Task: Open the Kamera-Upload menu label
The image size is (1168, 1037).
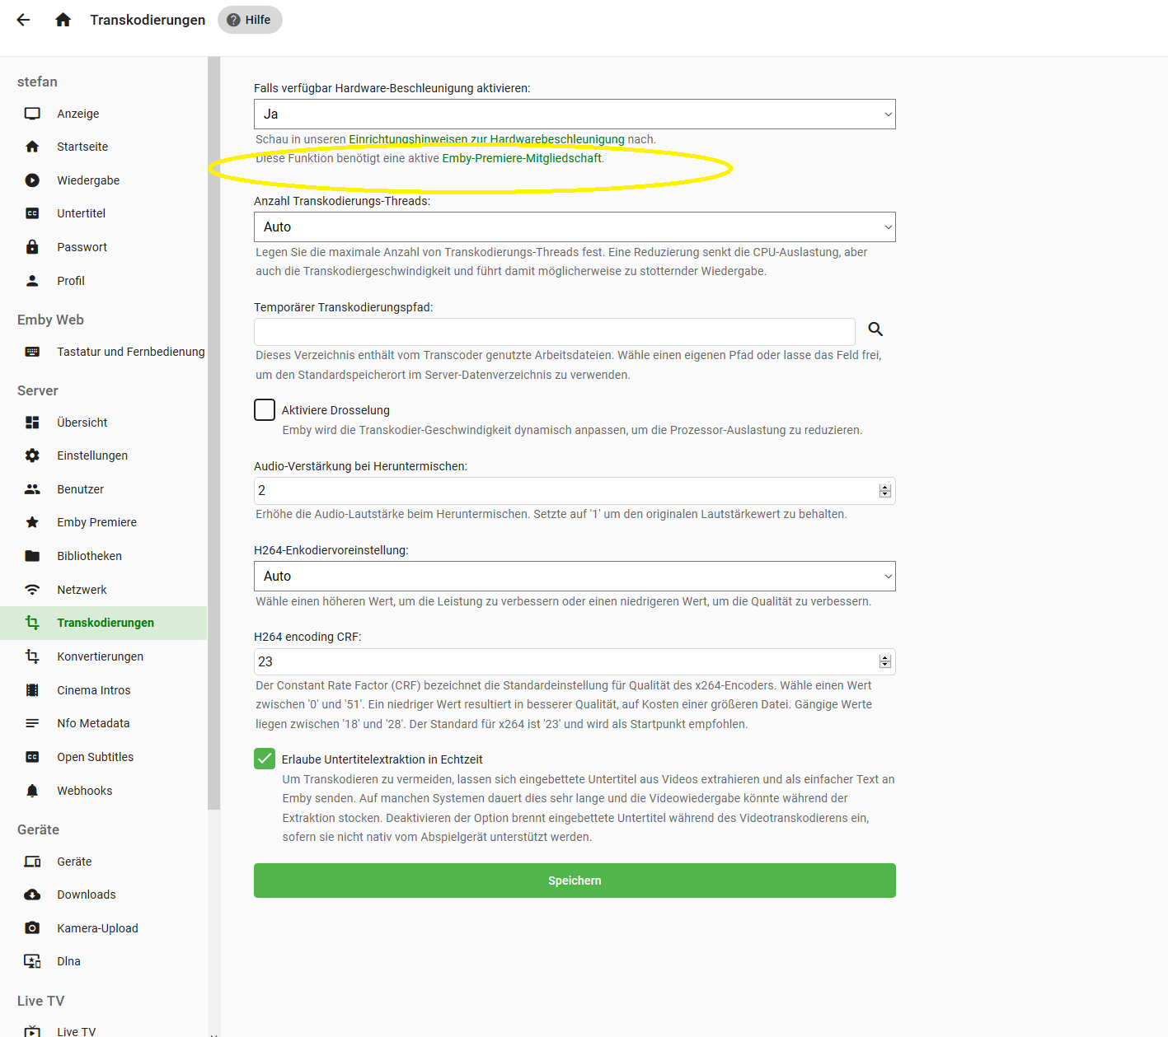Action: pos(97,928)
